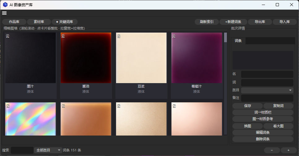Open the hamburger menu icon
The image size is (299, 156).
pyautogui.click(x=4, y=13)
